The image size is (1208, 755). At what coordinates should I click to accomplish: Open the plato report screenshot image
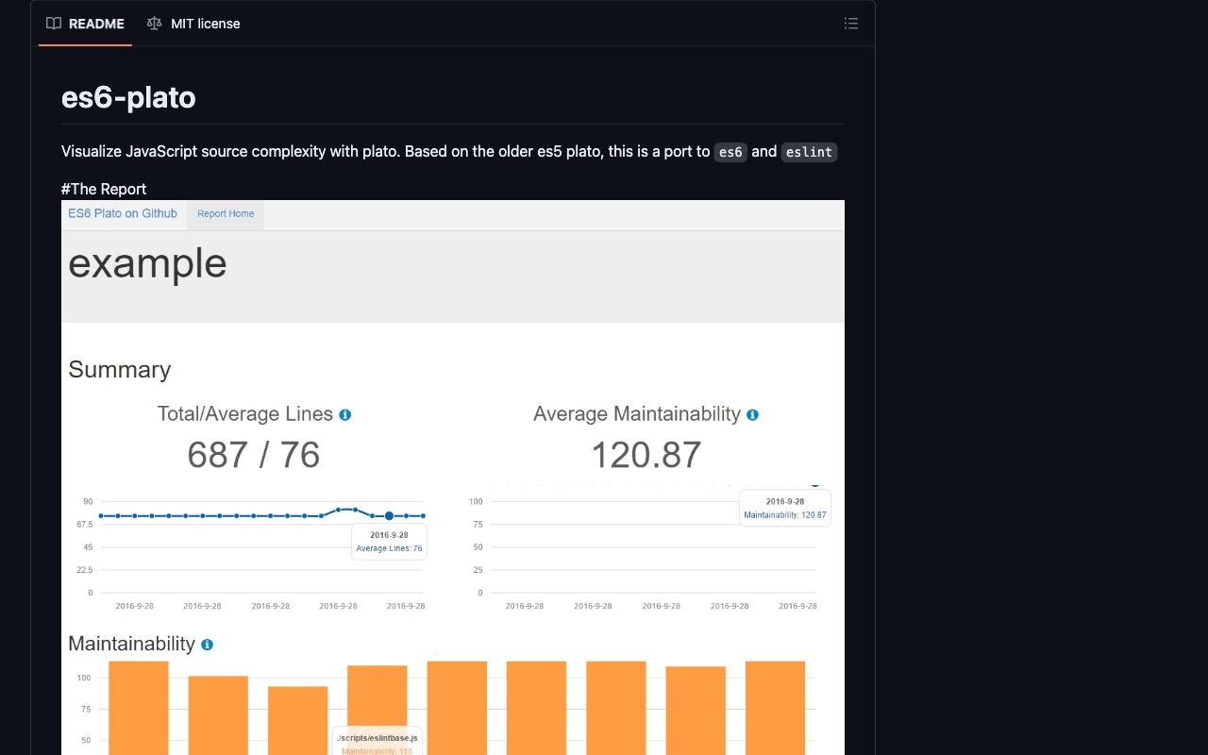(453, 478)
